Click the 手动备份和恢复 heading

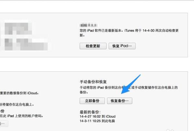(93, 82)
